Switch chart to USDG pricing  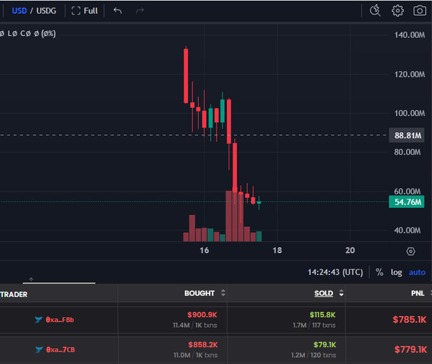coord(46,11)
